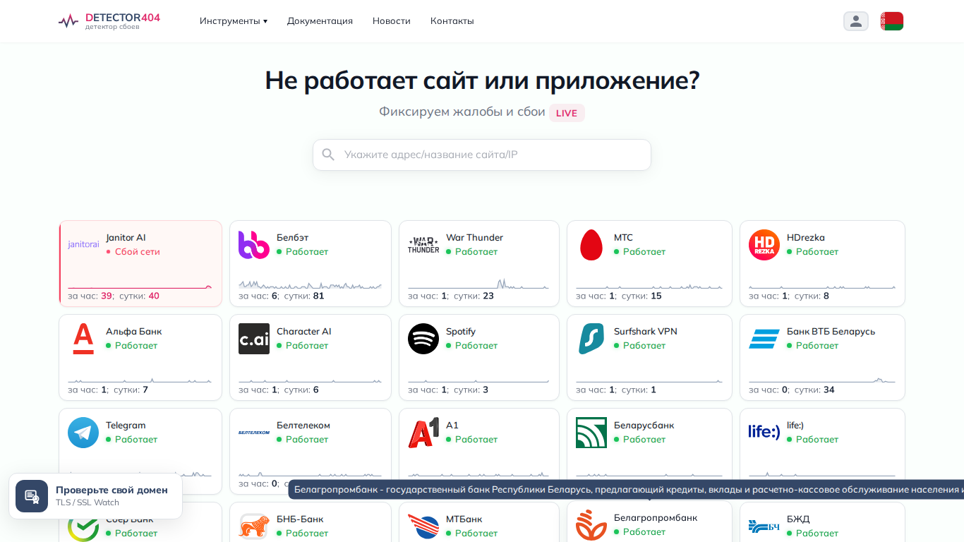Click the search magnifier icon
The height and width of the screenshot is (542, 964).
click(x=328, y=155)
